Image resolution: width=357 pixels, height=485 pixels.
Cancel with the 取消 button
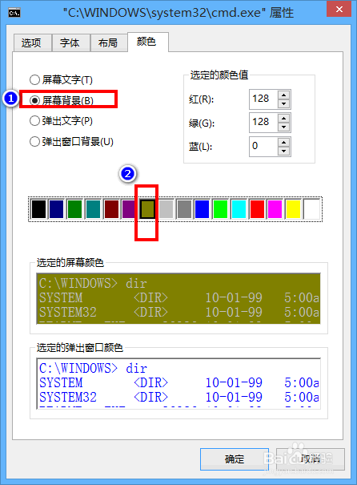tap(311, 459)
